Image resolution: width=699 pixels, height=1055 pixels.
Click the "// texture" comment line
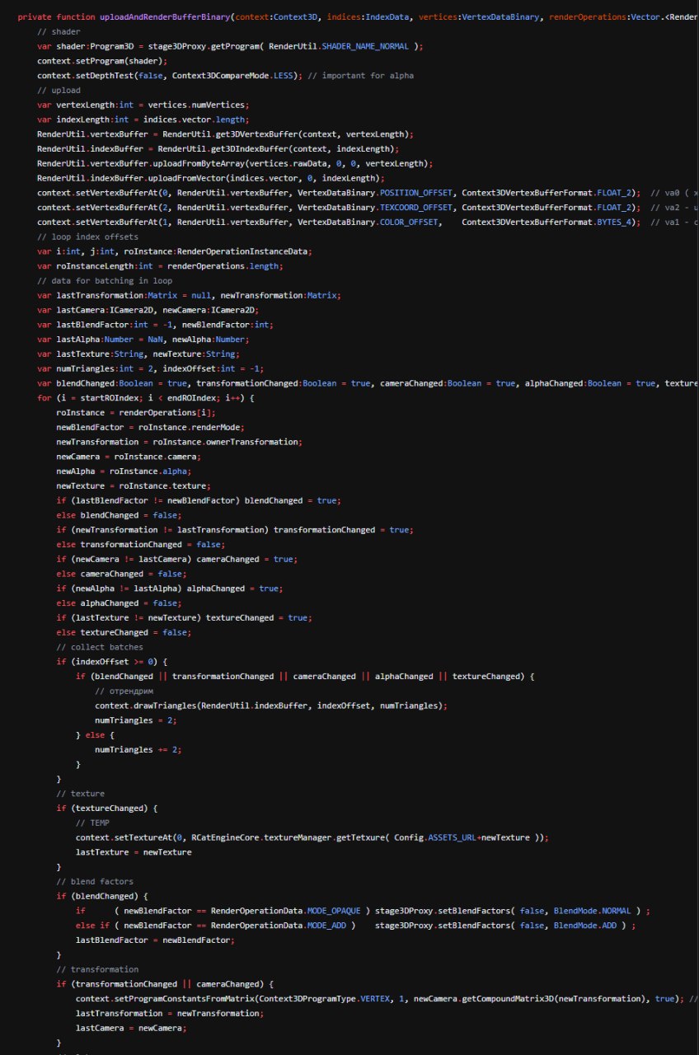coord(80,794)
